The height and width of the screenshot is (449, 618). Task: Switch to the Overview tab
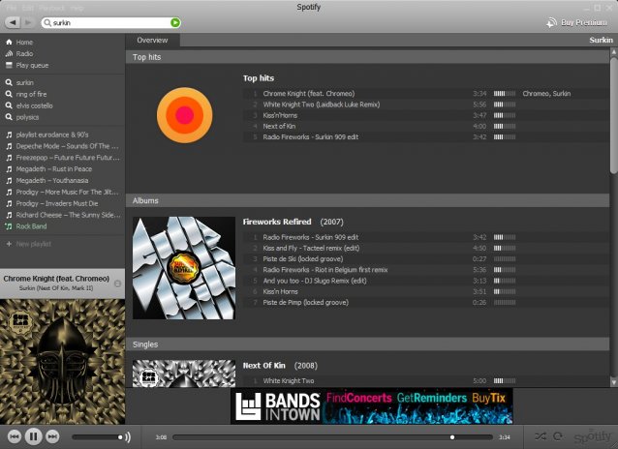tap(152, 41)
